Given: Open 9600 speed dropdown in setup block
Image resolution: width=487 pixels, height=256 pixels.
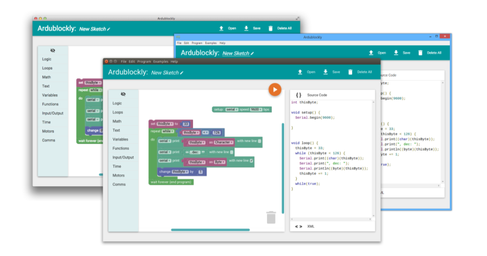Looking at the screenshot, I should (256, 109).
